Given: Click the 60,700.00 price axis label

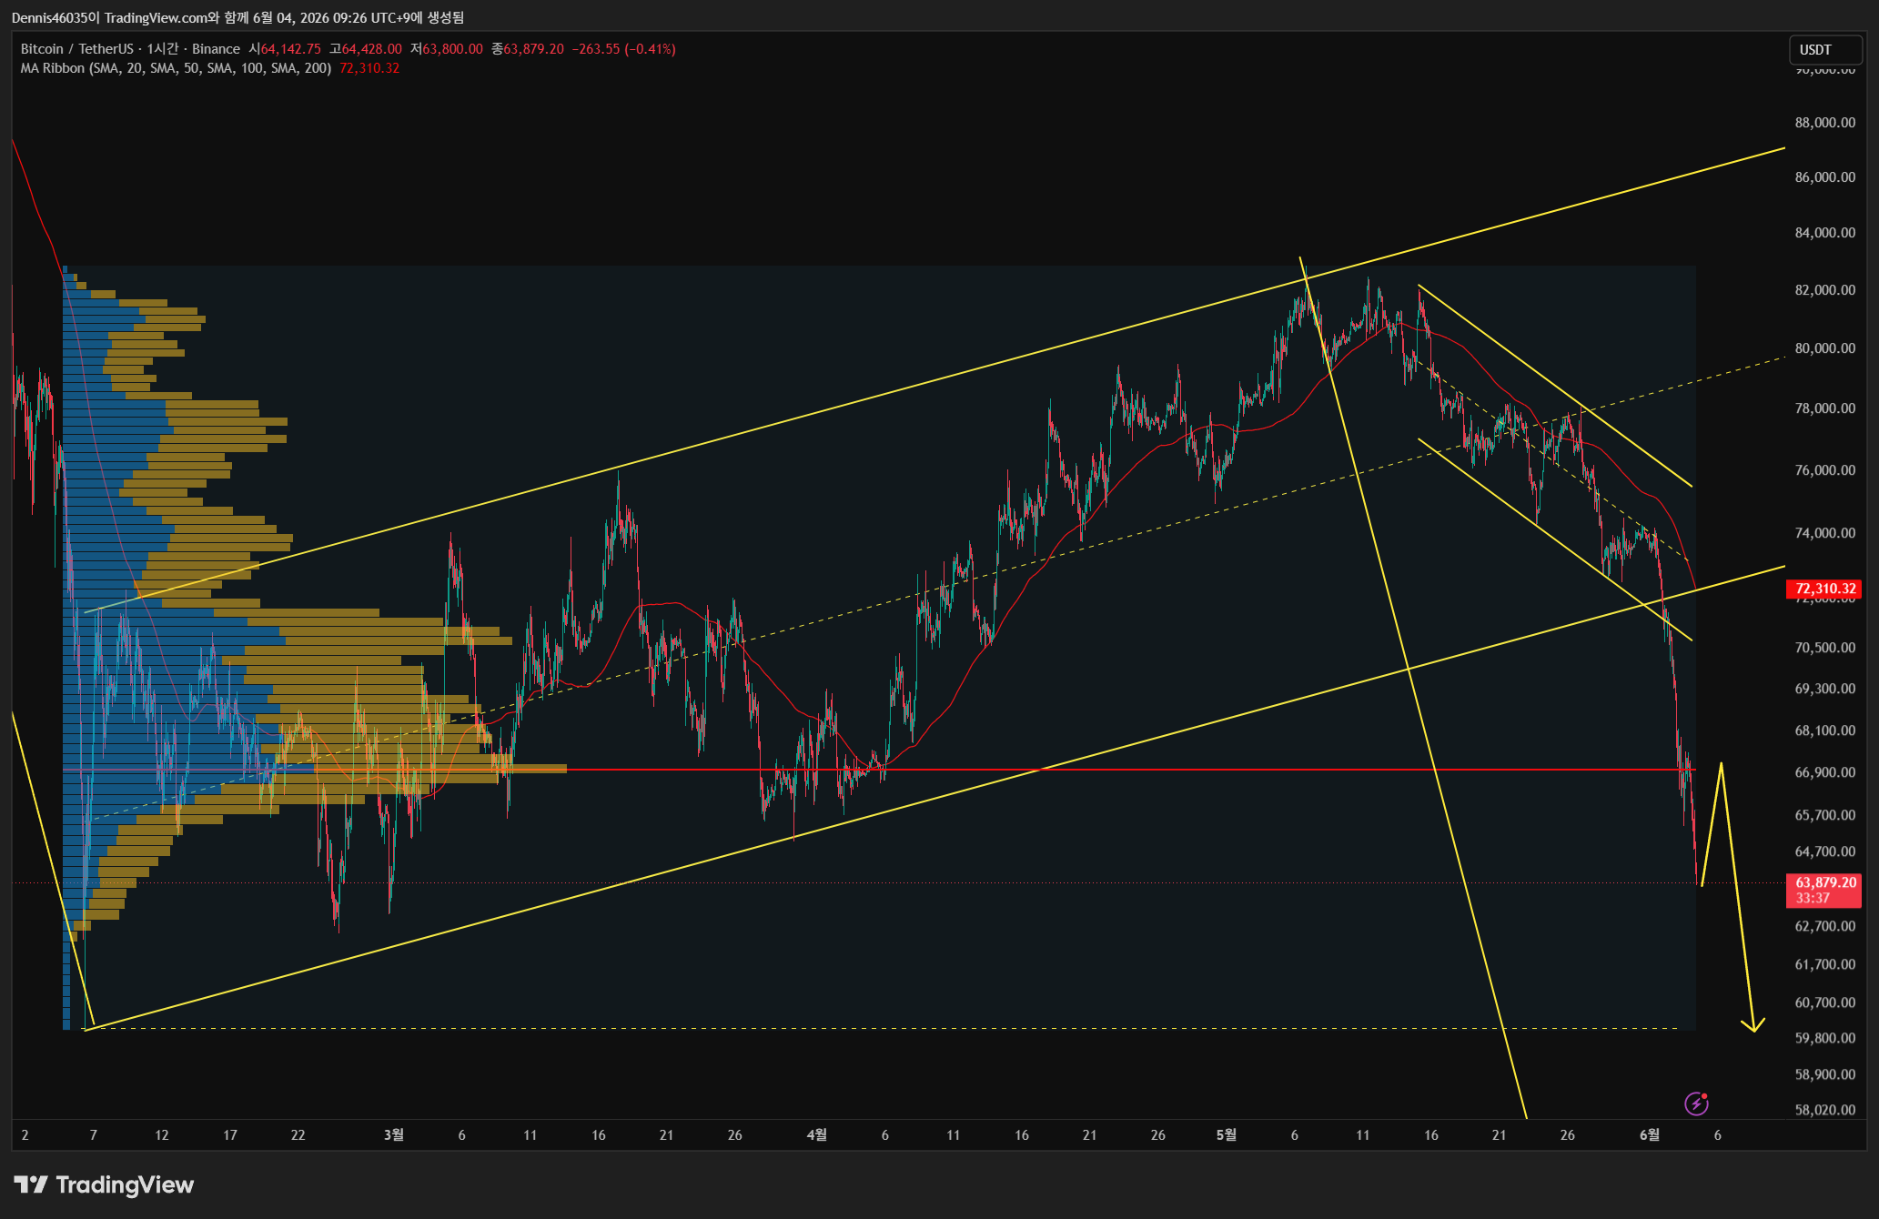Looking at the screenshot, I should [x=1824, y=1002].
